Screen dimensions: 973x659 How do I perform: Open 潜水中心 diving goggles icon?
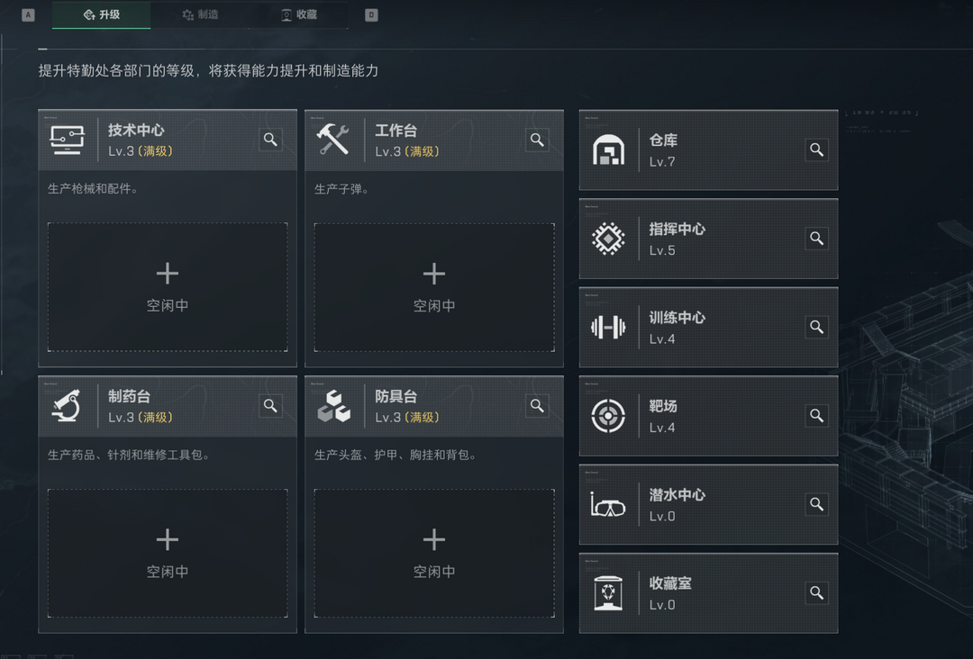tap(608, 505)
